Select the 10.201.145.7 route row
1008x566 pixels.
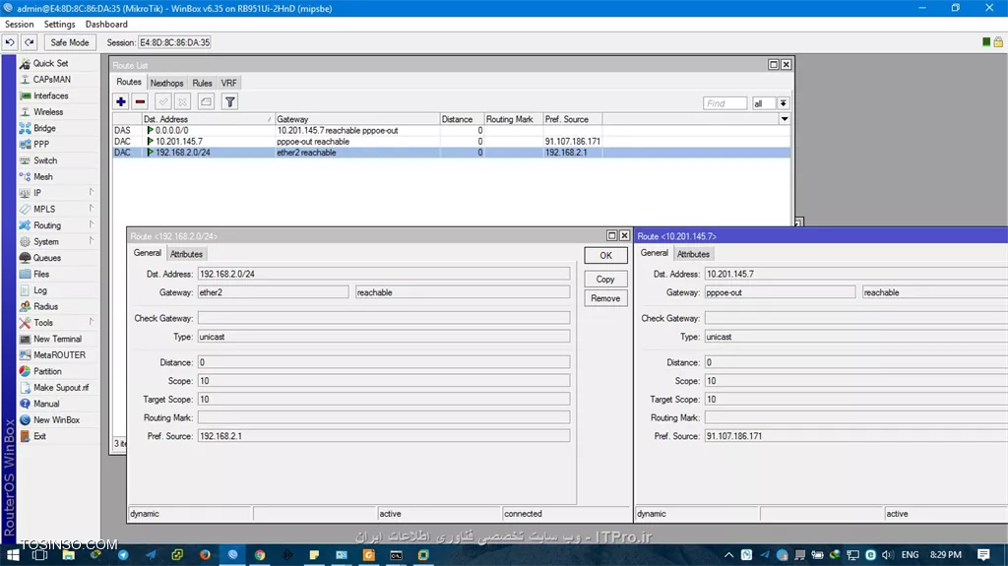point(451,142)
